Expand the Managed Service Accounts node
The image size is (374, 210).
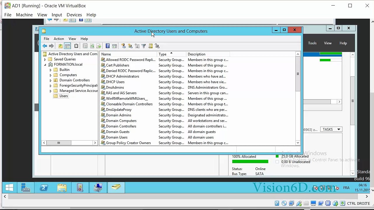(x=51, y=91)
